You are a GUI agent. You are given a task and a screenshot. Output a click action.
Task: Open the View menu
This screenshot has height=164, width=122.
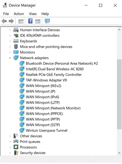pyautogui.click(x=33, y=14)
